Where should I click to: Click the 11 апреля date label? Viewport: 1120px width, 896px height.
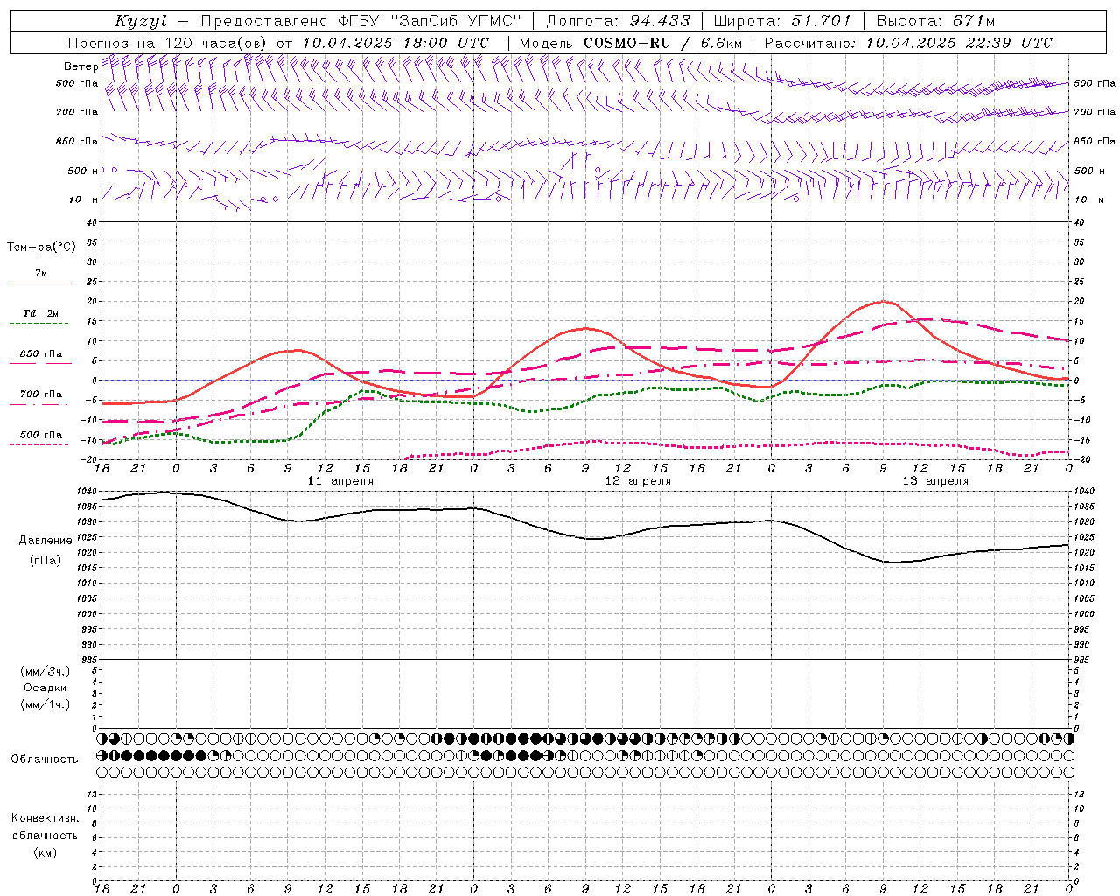pos(340,480)
